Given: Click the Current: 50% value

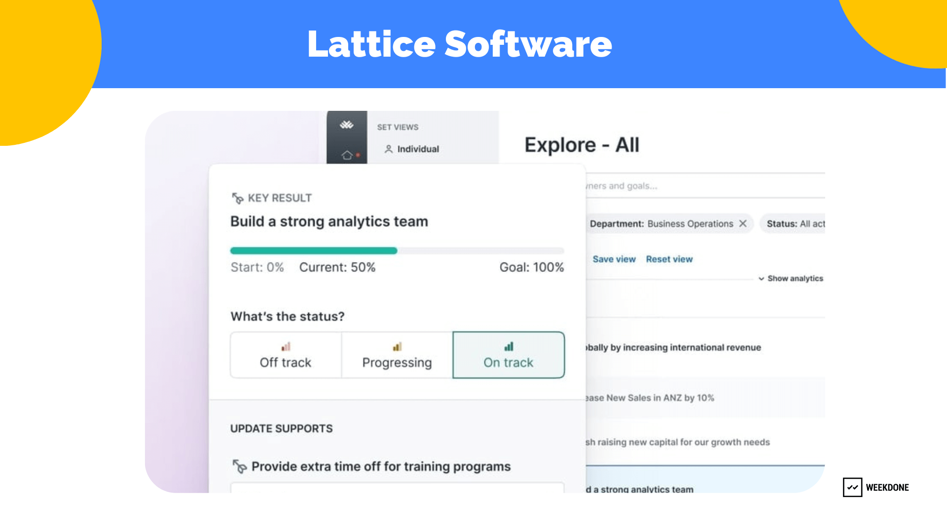Looking at the screenshot, I should (x=337, y=267).
